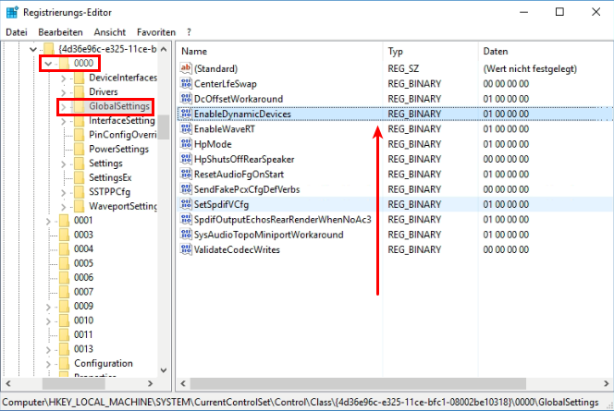Open the ? help menu
614x411 pixels.
click(189, 32)
